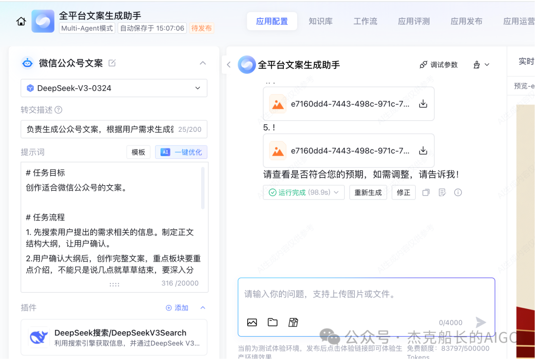This screenshot has width=535, height=359.
Task: Switch to 知识库 tab
Action: click(321, 21)
